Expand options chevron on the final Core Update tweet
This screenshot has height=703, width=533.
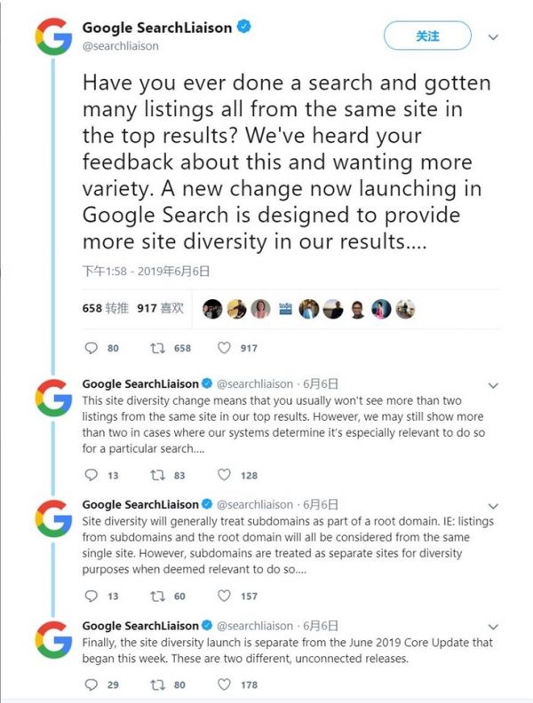click(494, 626)
